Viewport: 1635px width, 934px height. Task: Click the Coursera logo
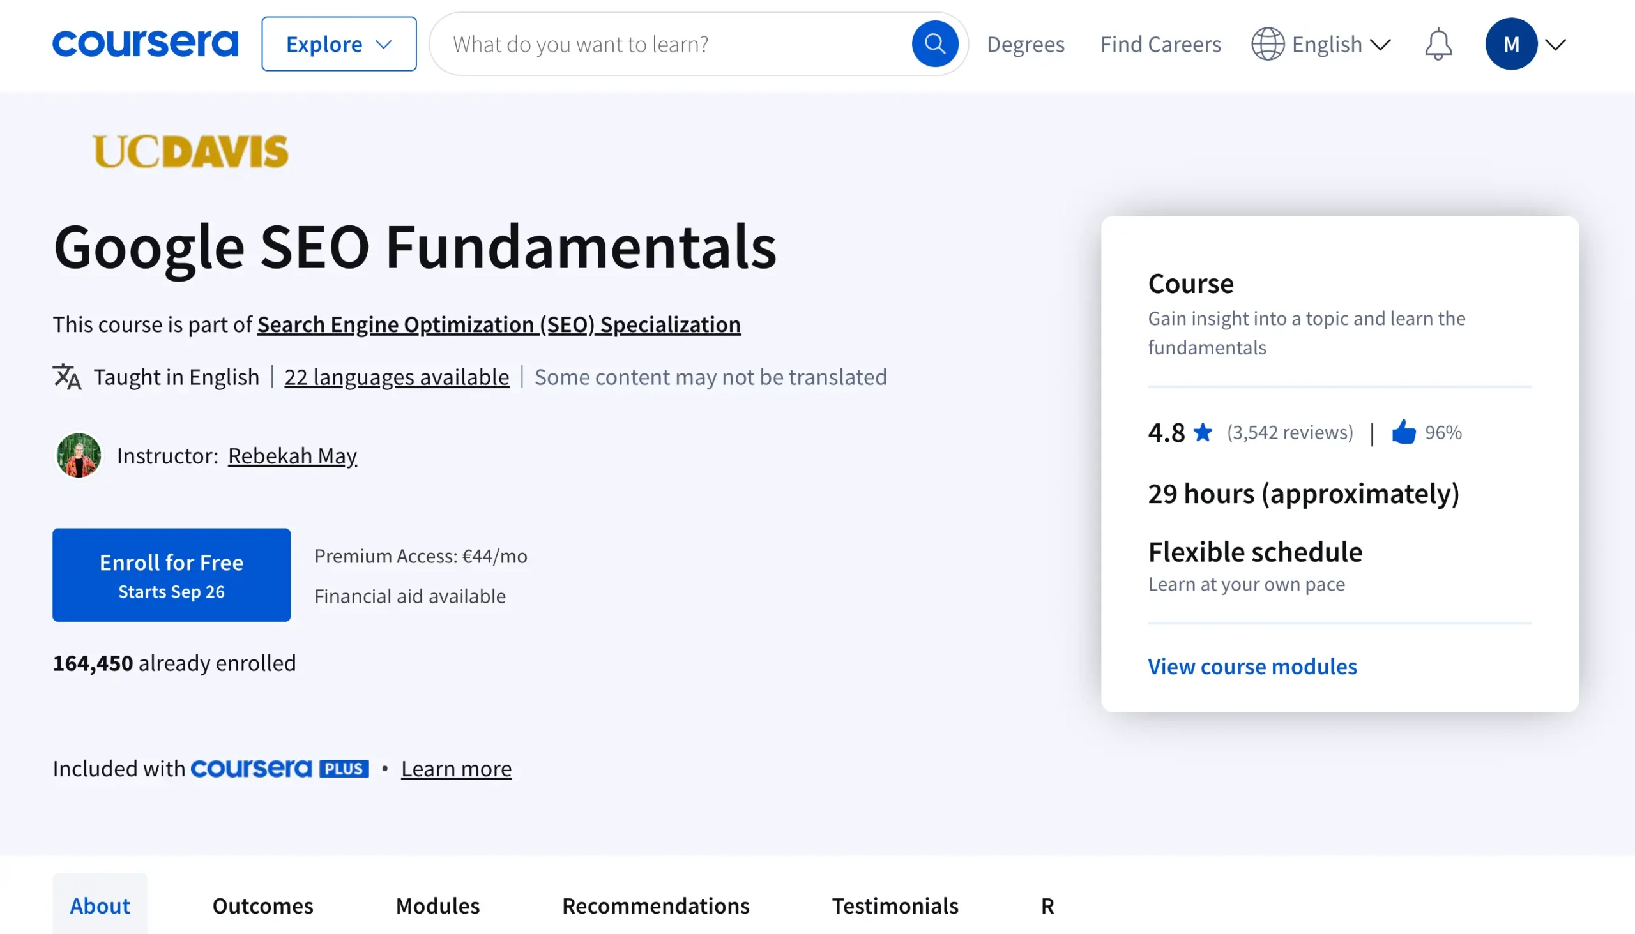(x=145, y=43)
